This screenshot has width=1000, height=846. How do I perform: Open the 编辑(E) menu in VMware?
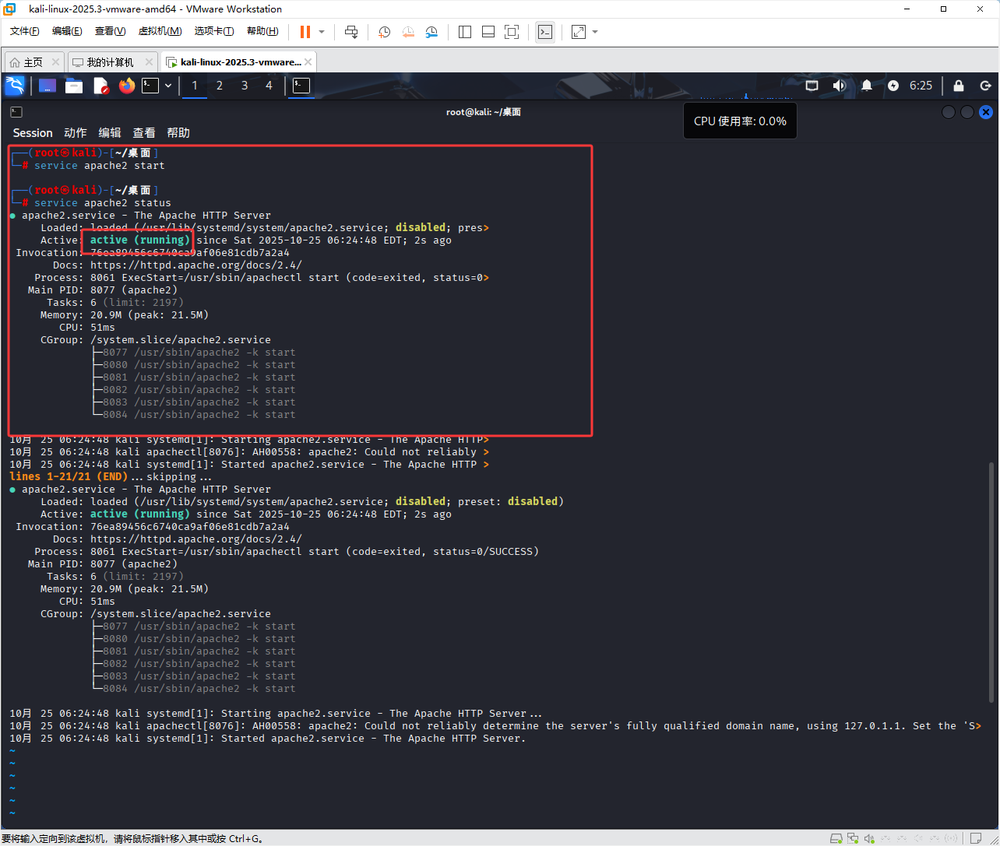pos(67,31)
